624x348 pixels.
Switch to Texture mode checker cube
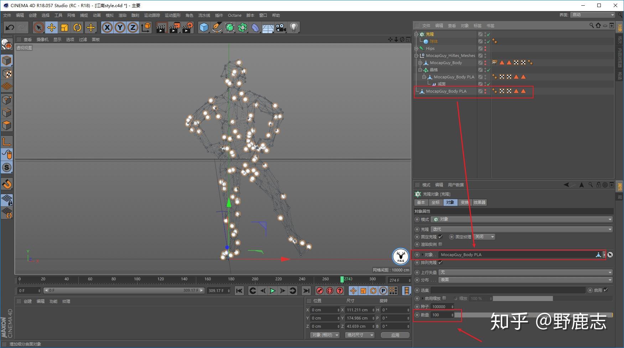tap(7, 74)
